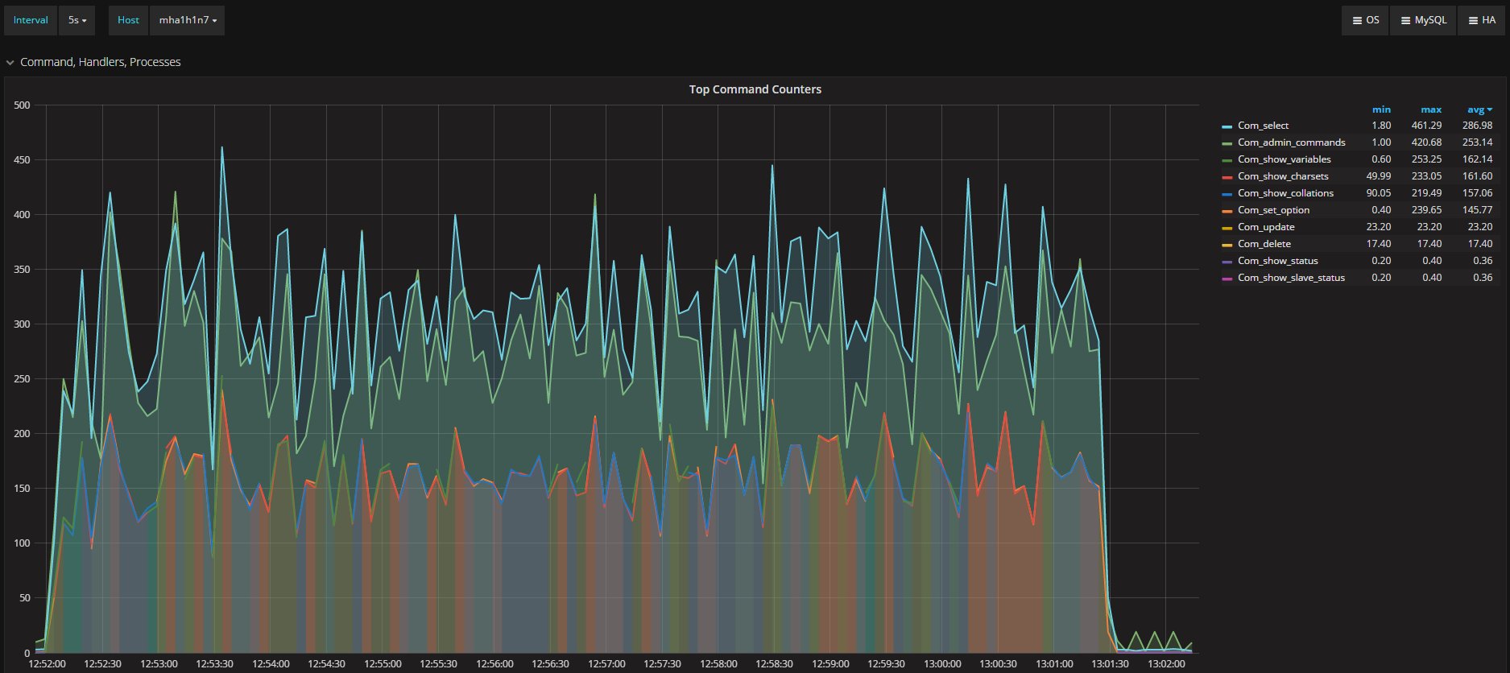1510x673 pixels.
Task: Click the Com_show_collations blue color swatch
Action: point(1227,194)
